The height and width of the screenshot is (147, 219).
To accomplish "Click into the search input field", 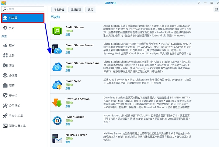I will (26, 9).
